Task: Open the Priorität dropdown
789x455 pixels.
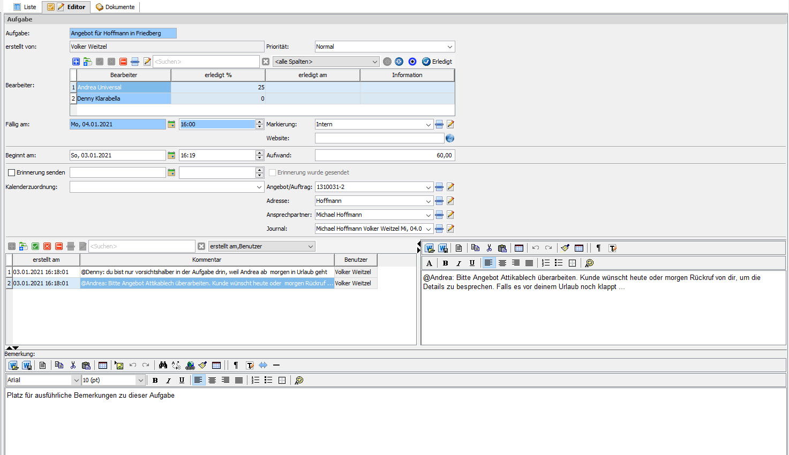Action: 450,47
